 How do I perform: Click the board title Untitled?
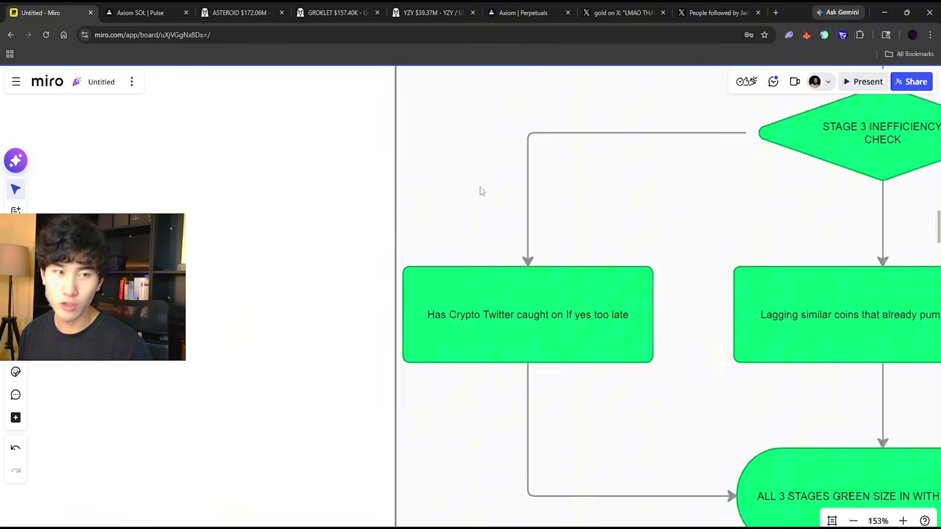pyautogui.click(x=101, y=82)
